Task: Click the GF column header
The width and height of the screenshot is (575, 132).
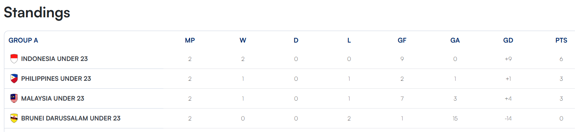Action: coord(402,40)
